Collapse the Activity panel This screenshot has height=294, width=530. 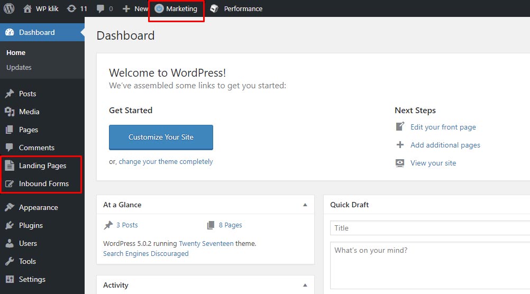tap(305, 285)
